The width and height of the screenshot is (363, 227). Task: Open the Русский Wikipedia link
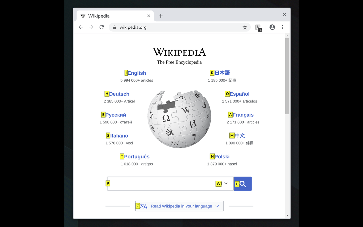(116, 115)
